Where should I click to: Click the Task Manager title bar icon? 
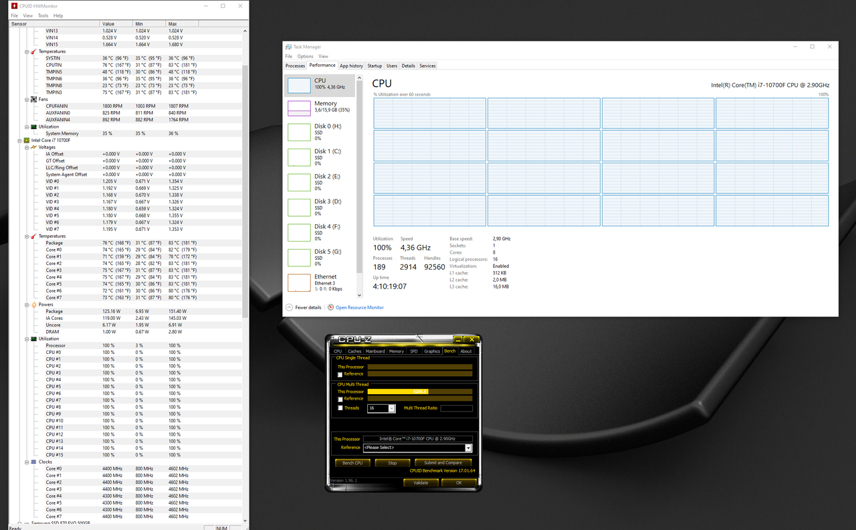coord(288,47)
